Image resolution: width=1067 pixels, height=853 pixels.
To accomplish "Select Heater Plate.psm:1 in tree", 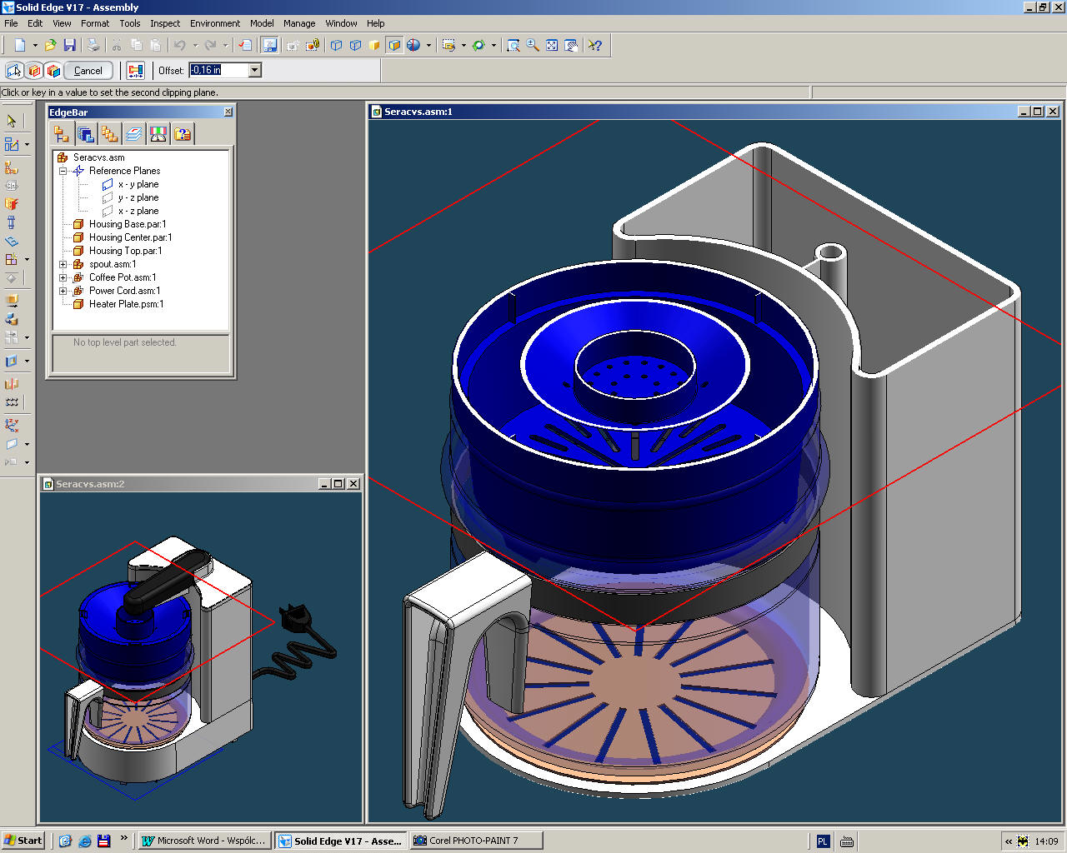I will point(126,304).
